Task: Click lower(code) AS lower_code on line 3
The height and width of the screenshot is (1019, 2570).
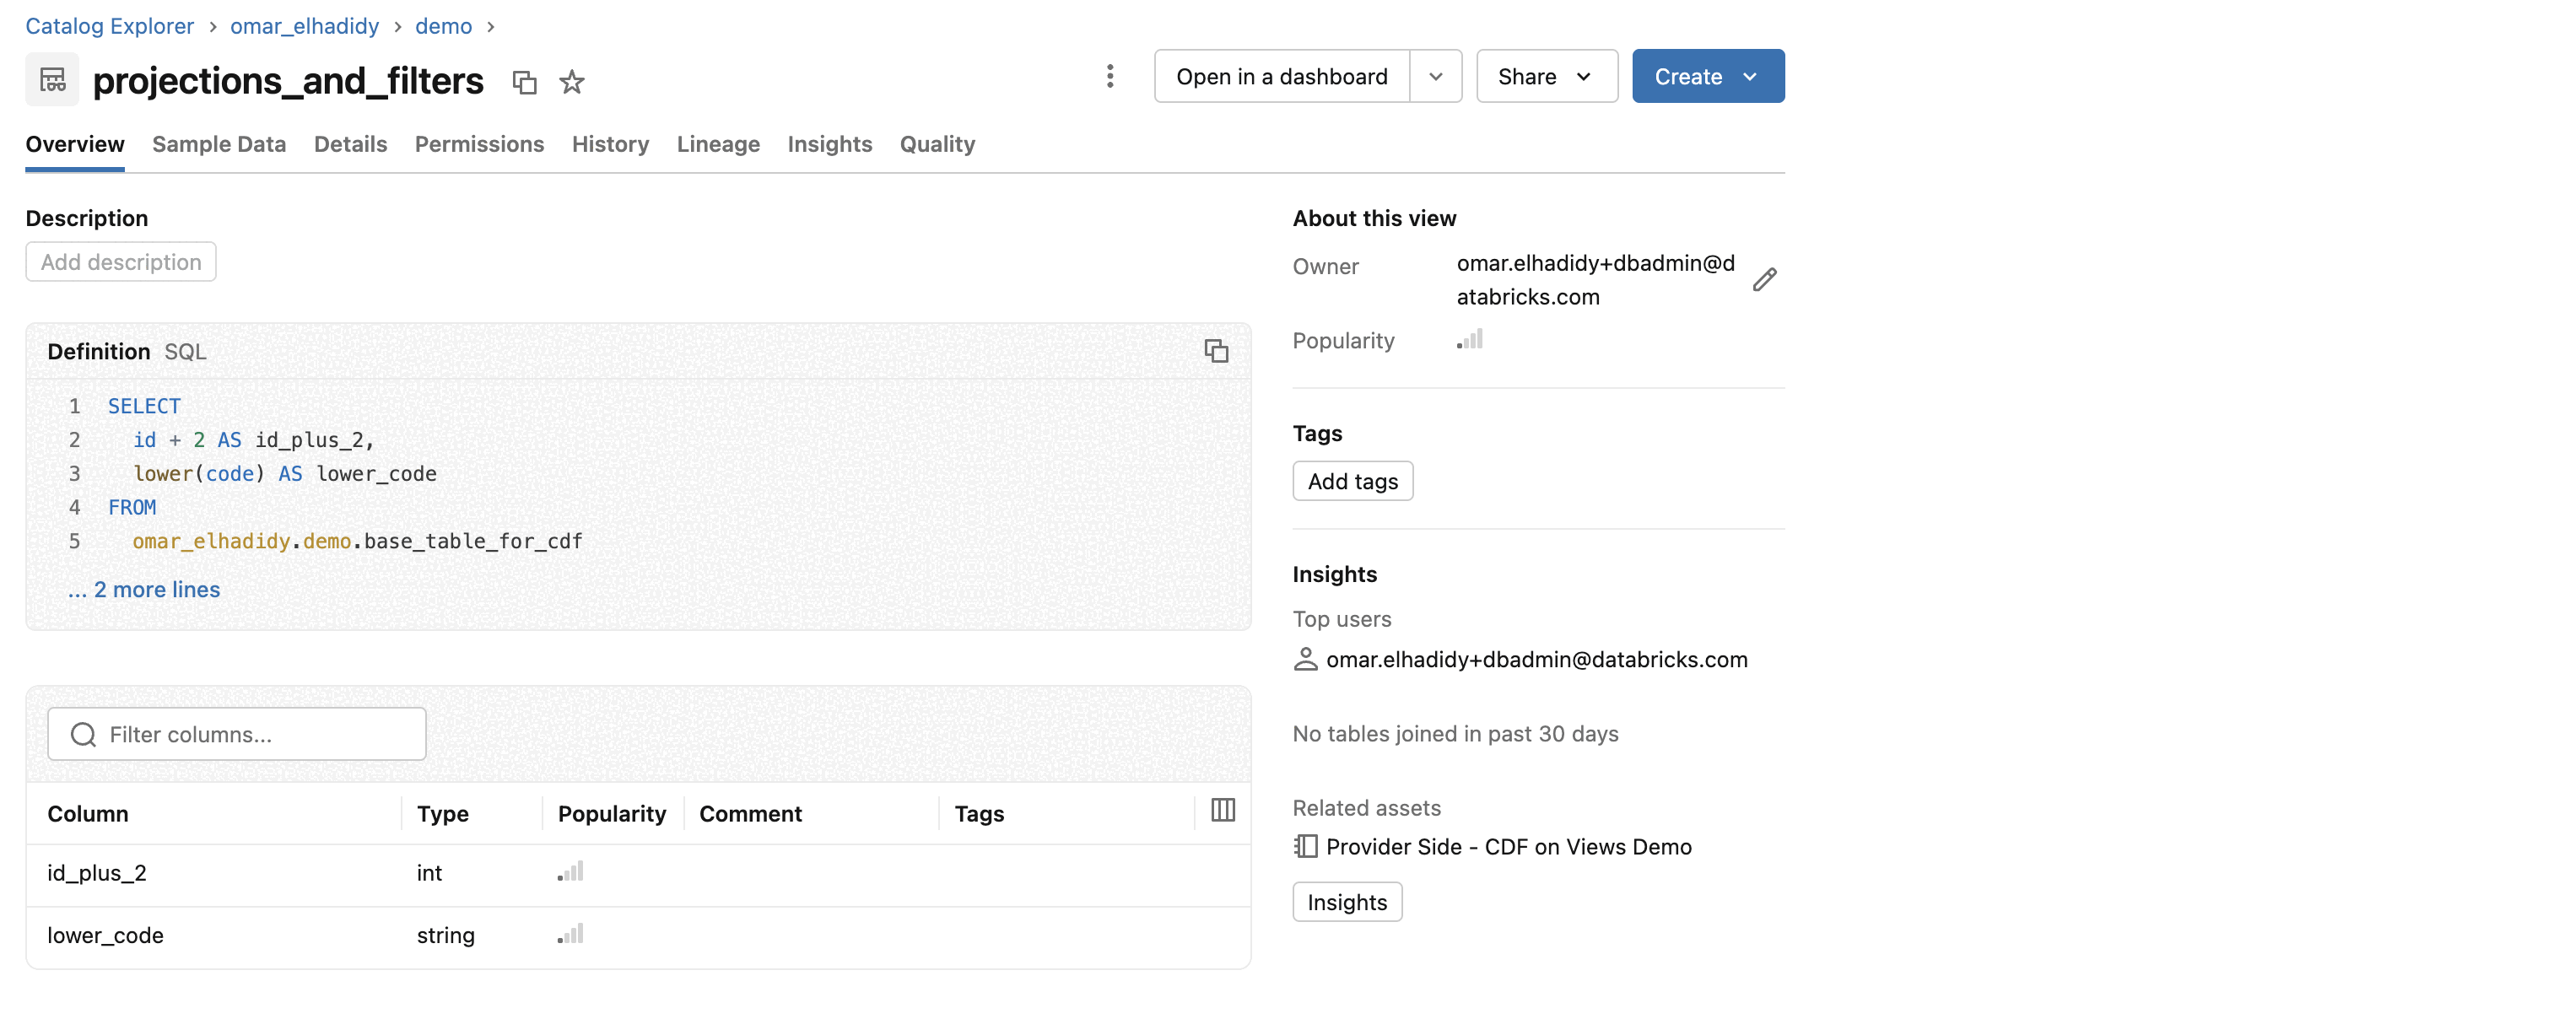Action: 284,473
